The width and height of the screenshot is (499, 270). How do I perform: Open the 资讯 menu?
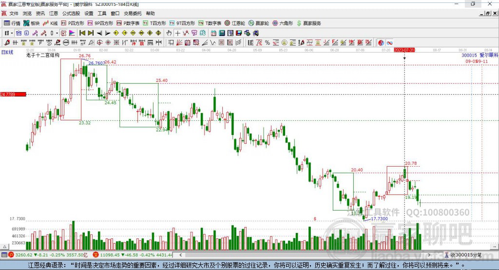40,13
